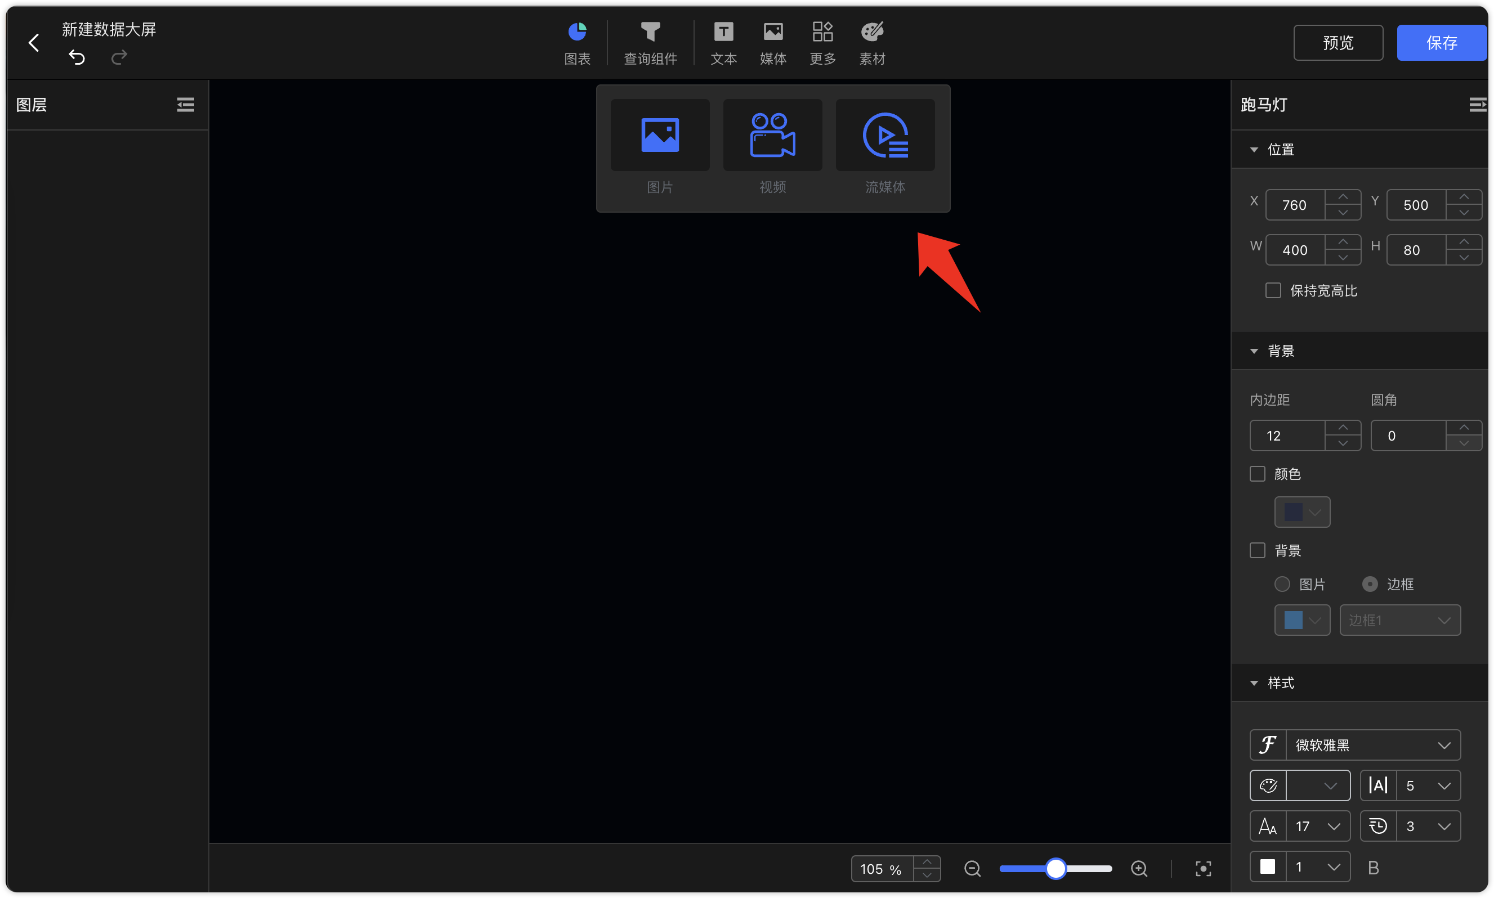Open the 文本 text menu
Viewport: 1494px width, 898px height.
[723, 43]
